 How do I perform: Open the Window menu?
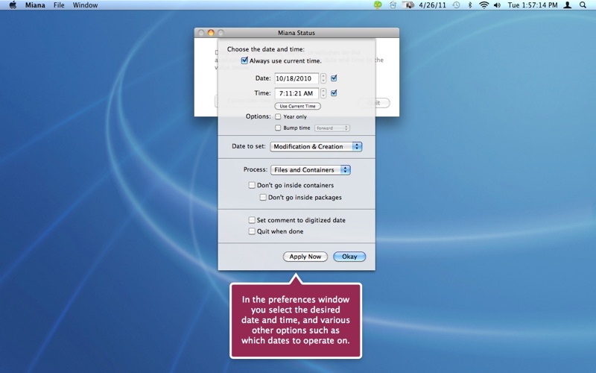85,5
